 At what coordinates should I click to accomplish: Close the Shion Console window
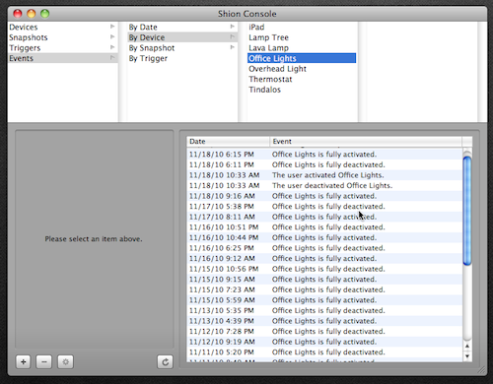tap(18, 14)
